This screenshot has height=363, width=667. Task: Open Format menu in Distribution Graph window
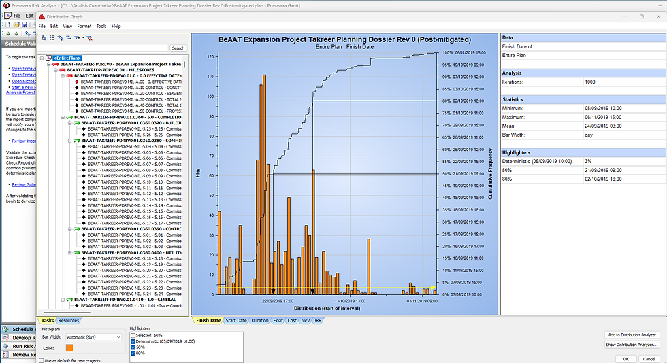click(x=84, y=26)
